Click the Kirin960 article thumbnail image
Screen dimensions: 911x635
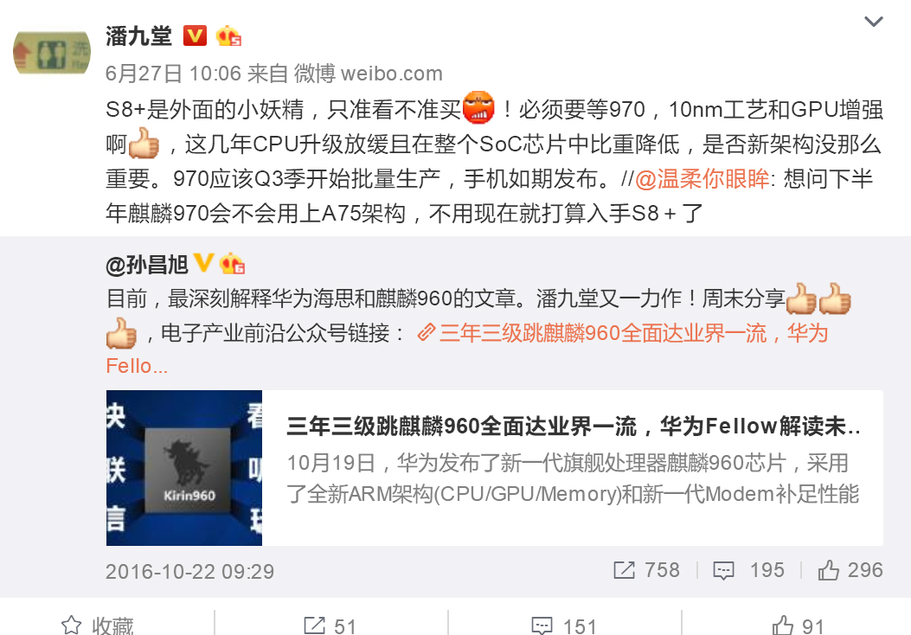(184, 468)
